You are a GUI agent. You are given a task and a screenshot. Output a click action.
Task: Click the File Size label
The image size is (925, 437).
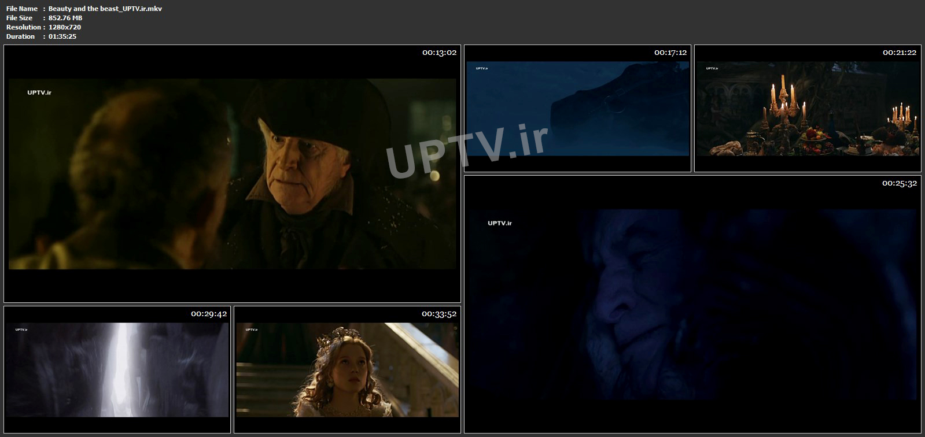click(20, 18)
